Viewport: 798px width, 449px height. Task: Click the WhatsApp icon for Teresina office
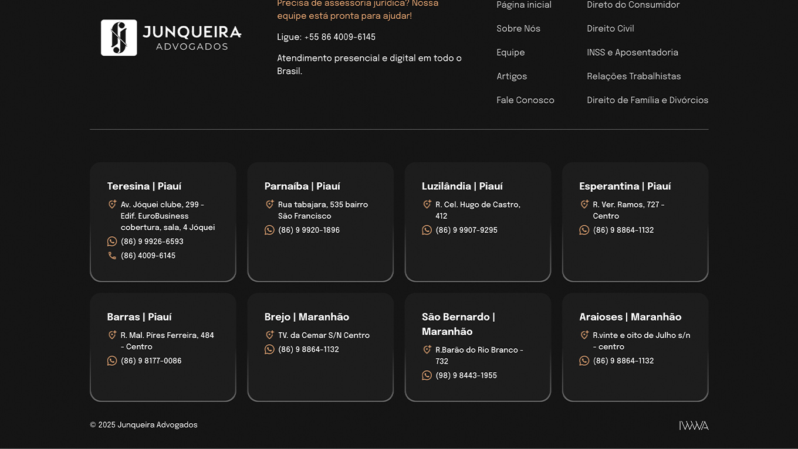(x=112, y=241)
